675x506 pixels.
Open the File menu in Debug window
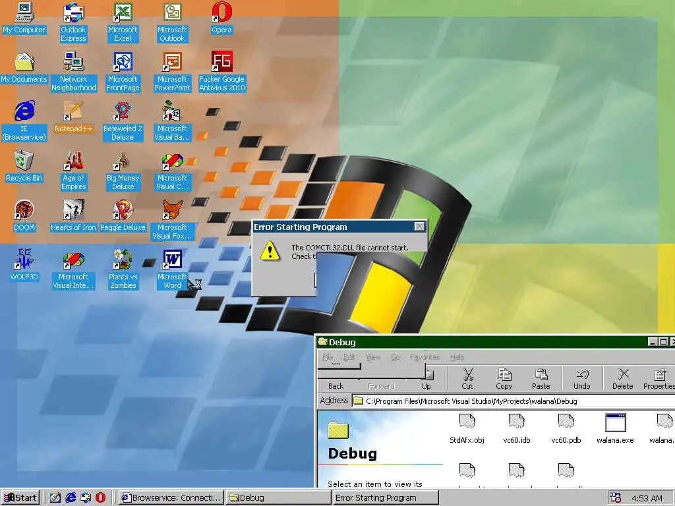[x=328, y=357]
